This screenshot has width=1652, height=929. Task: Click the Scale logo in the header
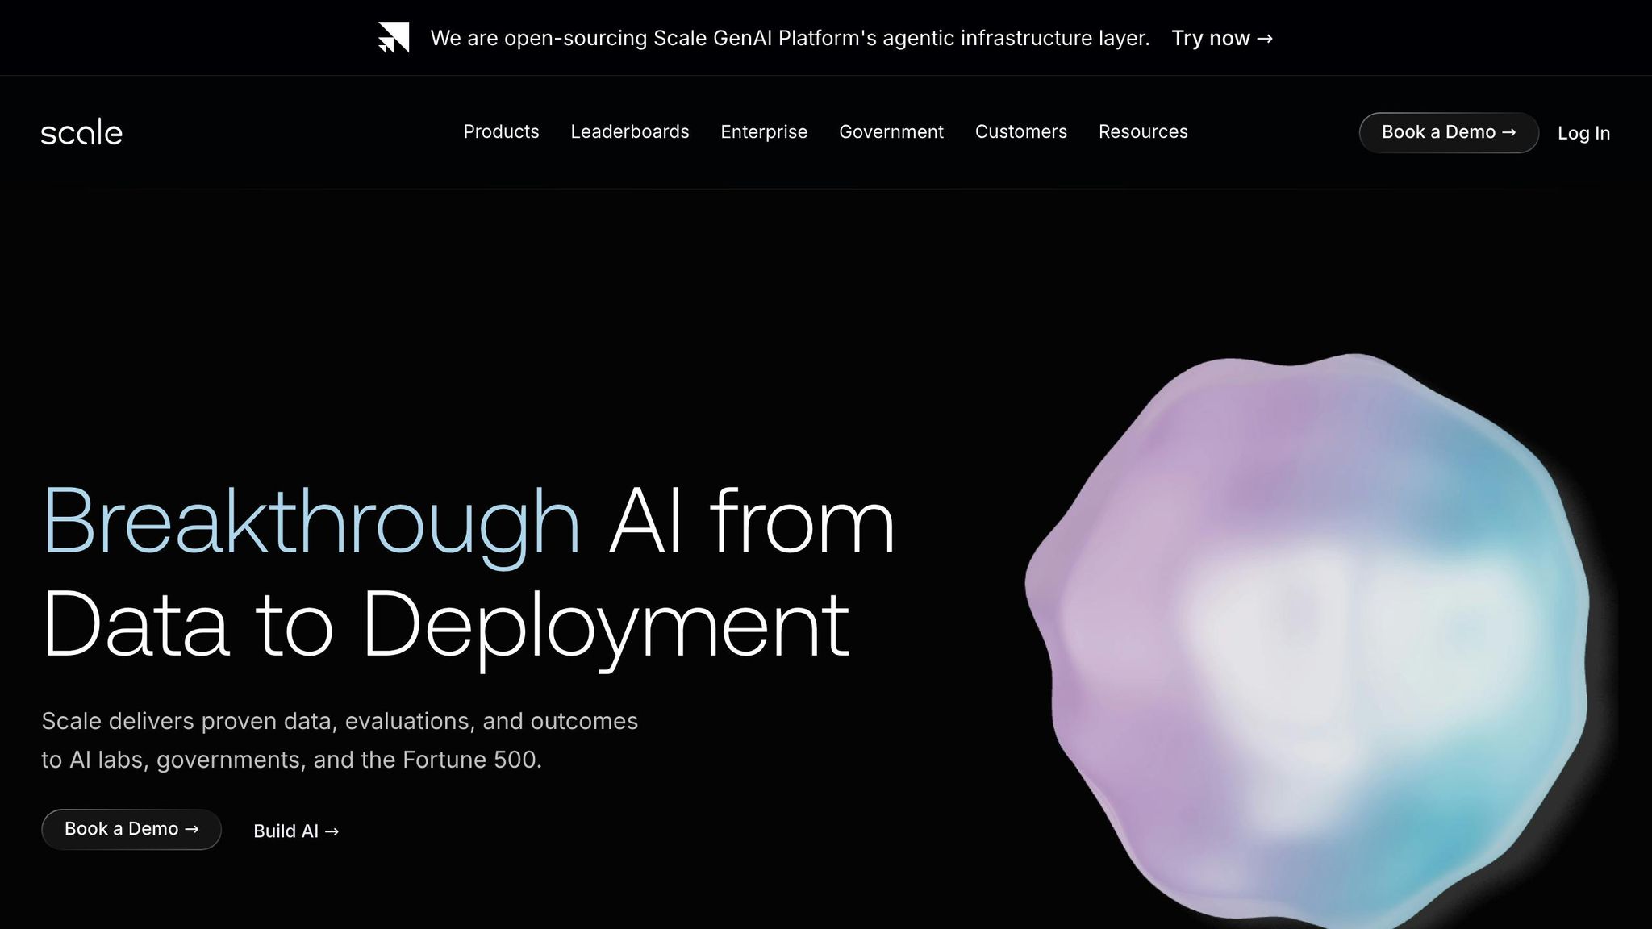pyautogui.click(x=81, y=132)
